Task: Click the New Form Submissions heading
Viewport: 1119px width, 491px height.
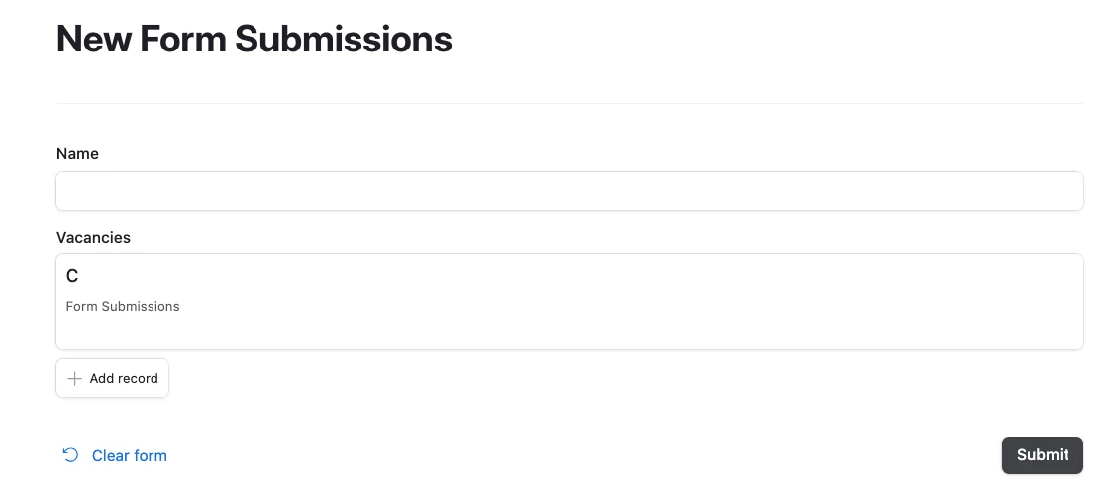Action: pos(254,39)
